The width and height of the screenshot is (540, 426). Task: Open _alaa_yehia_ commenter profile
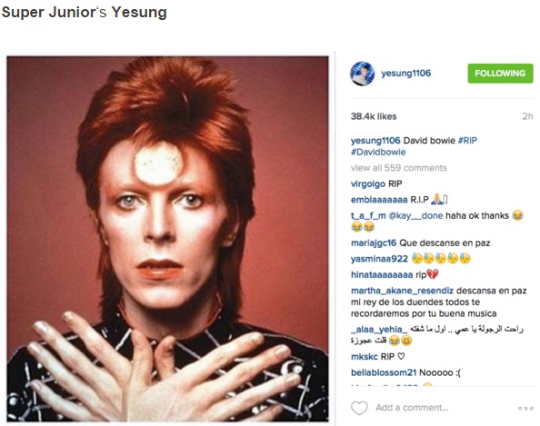click(x=379, y=330)
